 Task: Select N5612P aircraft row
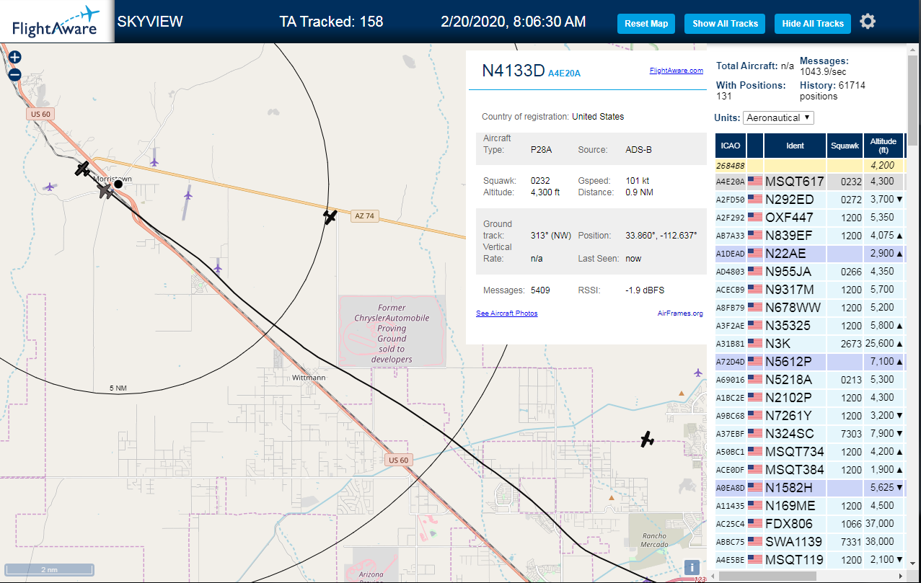(810, 362)
